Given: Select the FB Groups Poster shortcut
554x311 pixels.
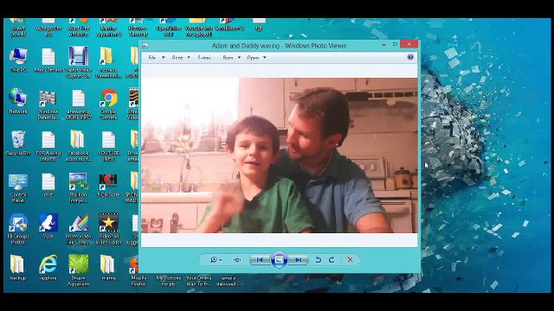Looking at the screenshot, I should pyautogui.click(x=18, y=229).
